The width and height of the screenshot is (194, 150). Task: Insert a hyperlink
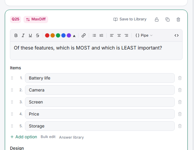point(84,35)
